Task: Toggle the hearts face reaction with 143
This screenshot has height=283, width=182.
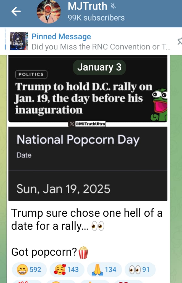Action: click(67, 269)
